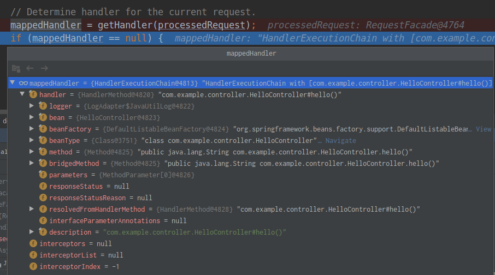Expand the bean field node
Viewport: 495px width, 275px height.
[x=32, y=117]
